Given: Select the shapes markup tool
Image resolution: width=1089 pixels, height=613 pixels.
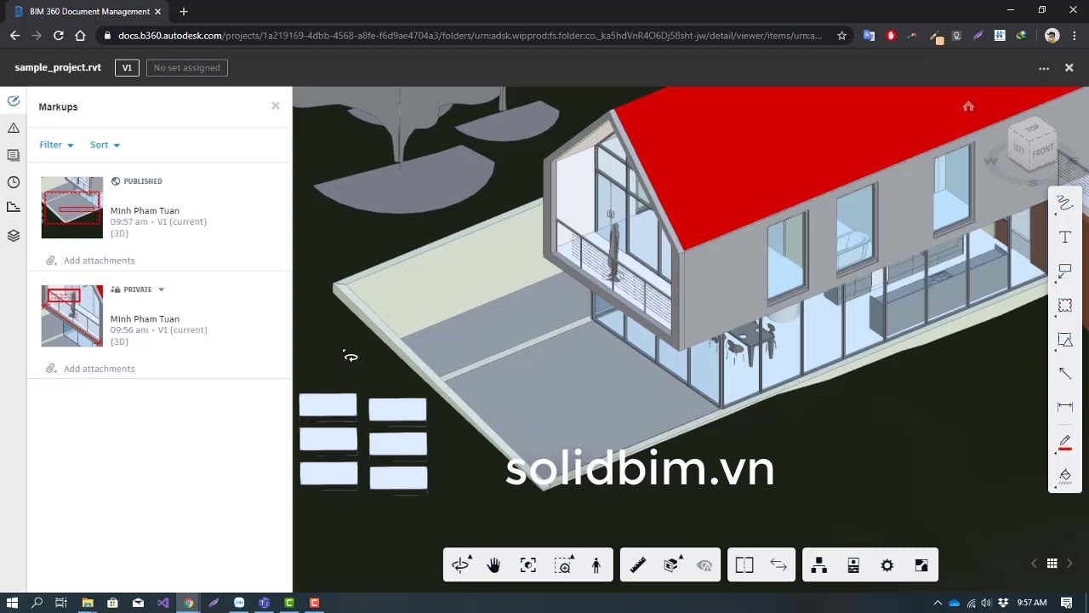Looking at the screenshot, I should tap(1064, 339).
